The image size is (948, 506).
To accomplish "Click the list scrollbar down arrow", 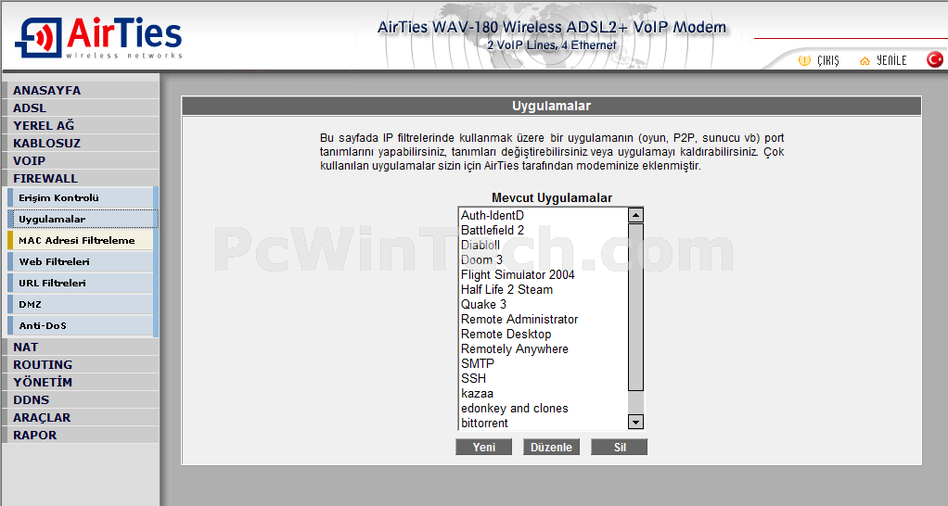I will (635, 422).
